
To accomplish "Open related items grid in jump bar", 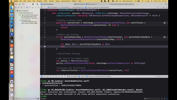I will click(41, 7).
